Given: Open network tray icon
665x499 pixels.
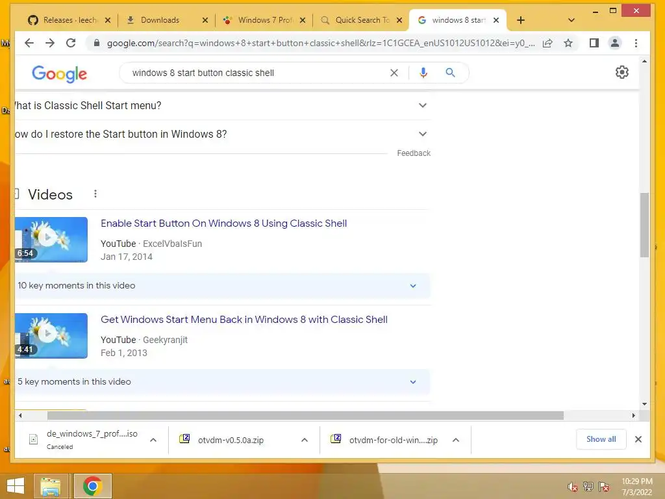Looking at the screenshot, I should (588, 487).
